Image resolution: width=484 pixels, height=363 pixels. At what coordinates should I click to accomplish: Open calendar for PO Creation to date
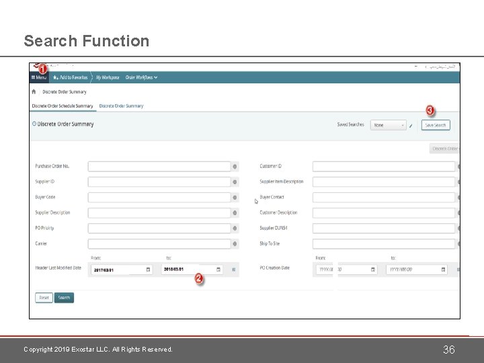(443, 270)
